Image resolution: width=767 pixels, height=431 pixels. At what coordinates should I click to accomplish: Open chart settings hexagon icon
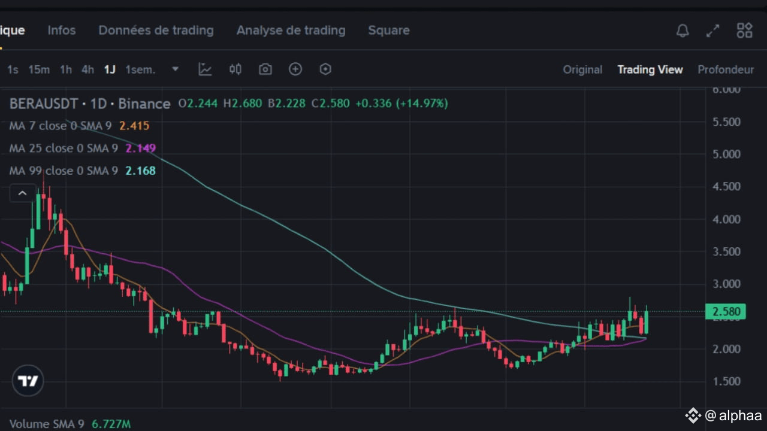tap(325, 69)
